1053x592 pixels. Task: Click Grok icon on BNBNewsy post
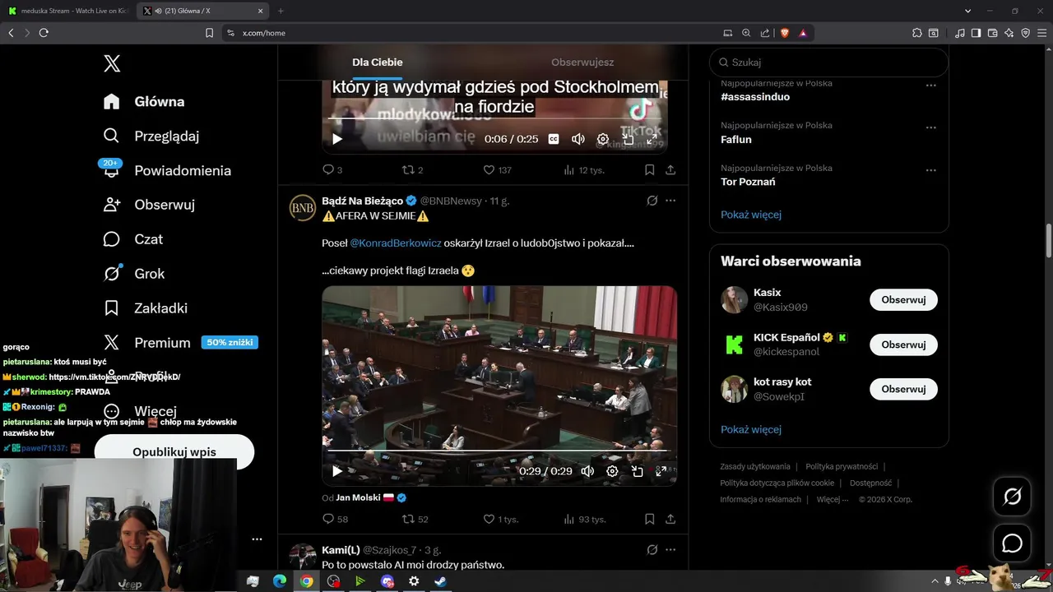coord(652,201)
